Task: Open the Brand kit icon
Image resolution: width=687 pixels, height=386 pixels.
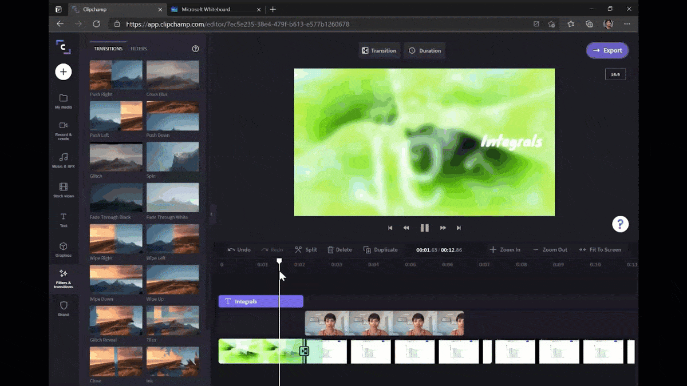Action: [63, 307]
